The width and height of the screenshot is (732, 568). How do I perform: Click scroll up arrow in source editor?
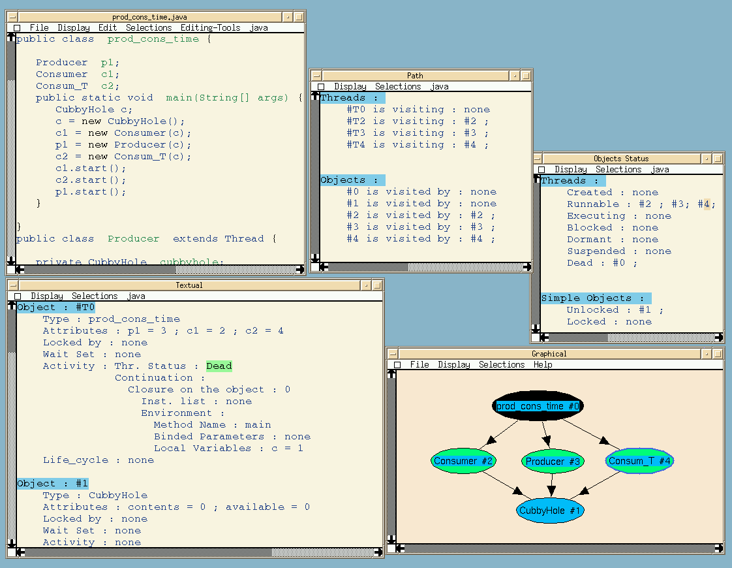click(11, 37)
